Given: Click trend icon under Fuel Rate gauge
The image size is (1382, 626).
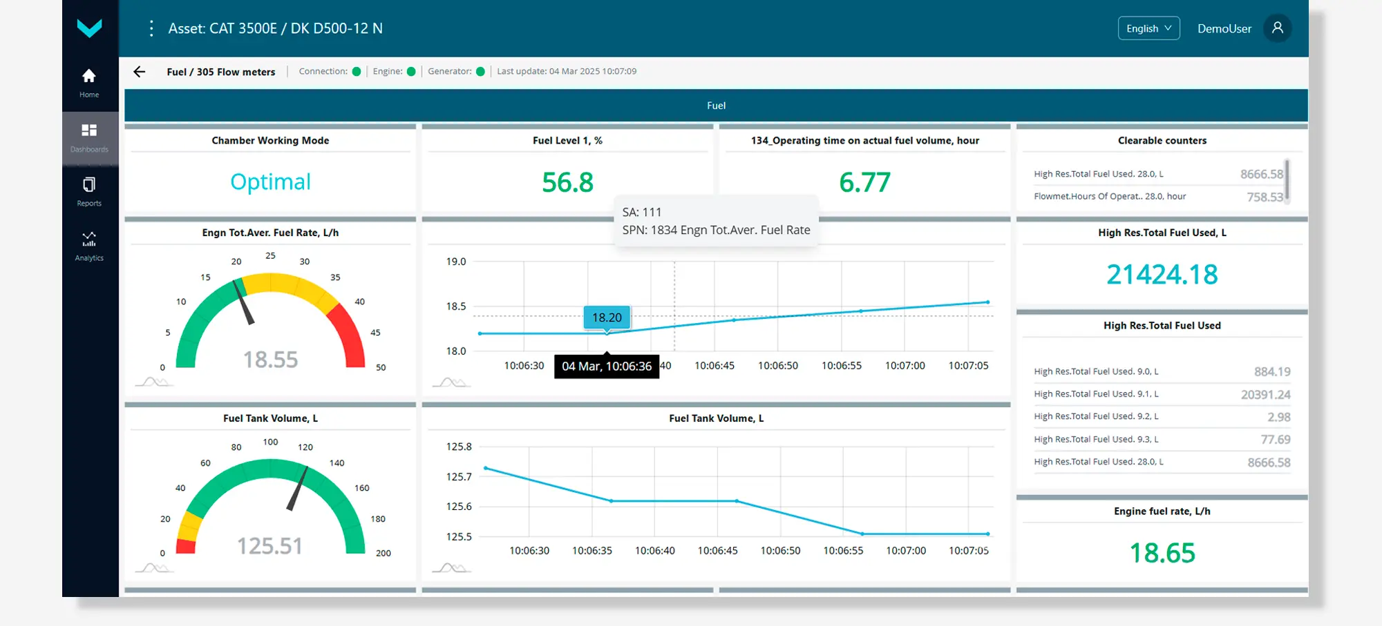Looking at the screenshot, I should pyautogui.click(x=154, y=382).
